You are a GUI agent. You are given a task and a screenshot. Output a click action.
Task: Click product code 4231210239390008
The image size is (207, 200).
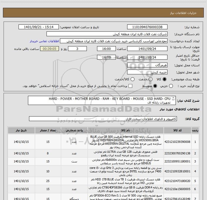pyautogui.click(x=177, y=142)
